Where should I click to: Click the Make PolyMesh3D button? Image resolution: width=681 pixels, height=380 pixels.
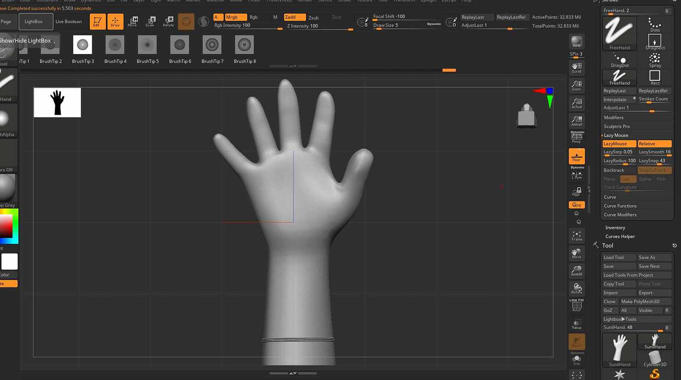644,301
